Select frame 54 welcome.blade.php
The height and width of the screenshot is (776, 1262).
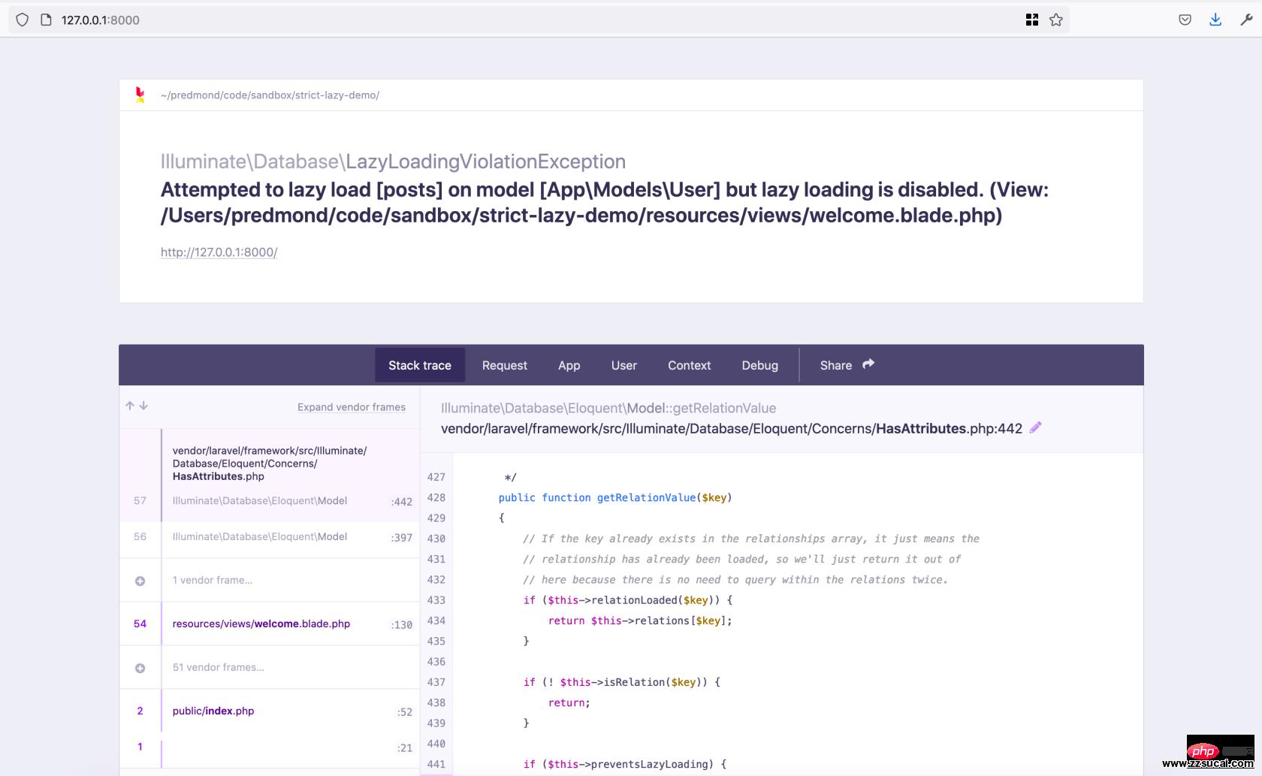coord(270,624)
